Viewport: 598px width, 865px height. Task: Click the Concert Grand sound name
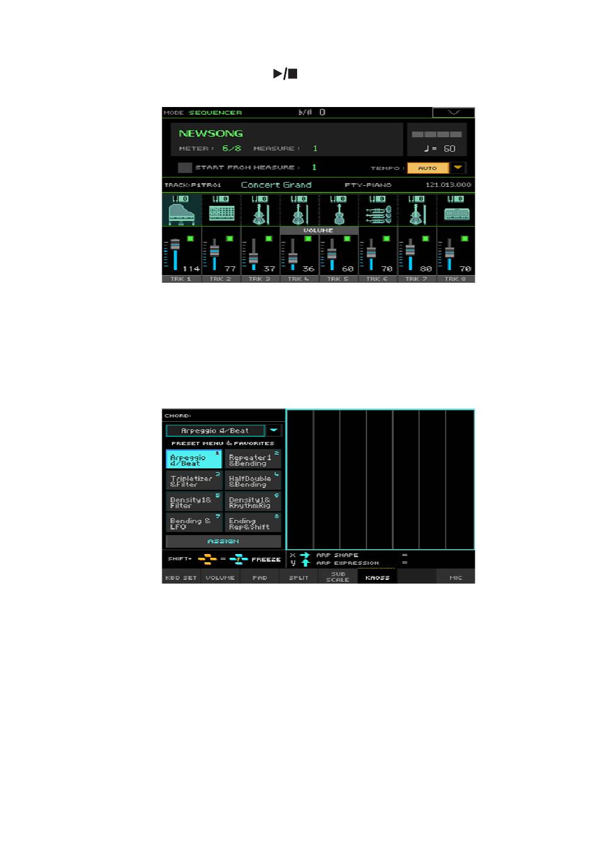[276, 185]
